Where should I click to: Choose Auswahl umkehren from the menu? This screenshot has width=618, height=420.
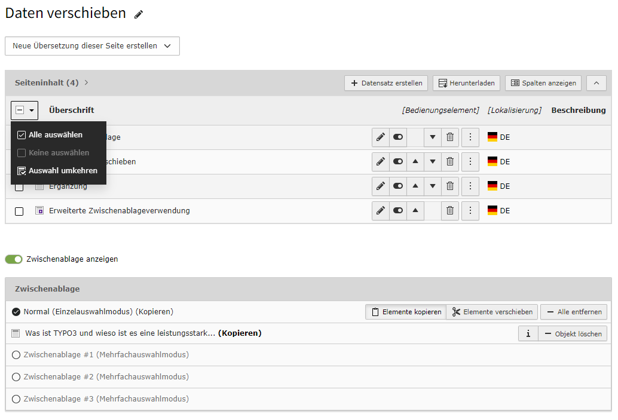tap(59, 171)
